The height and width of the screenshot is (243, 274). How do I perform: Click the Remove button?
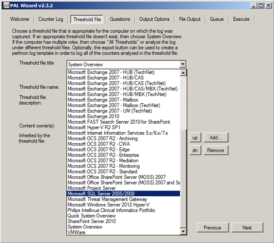pos(216,150)
